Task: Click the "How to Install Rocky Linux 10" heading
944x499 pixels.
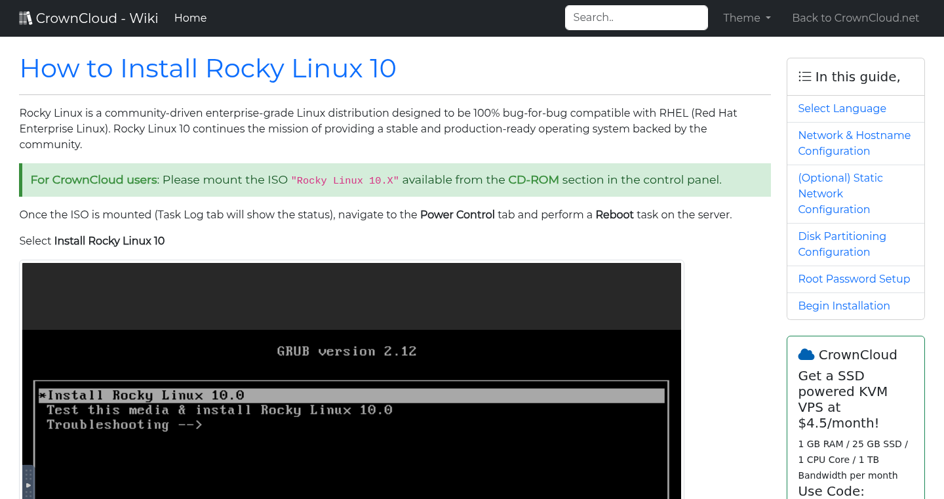Action: tap(208, 68)
